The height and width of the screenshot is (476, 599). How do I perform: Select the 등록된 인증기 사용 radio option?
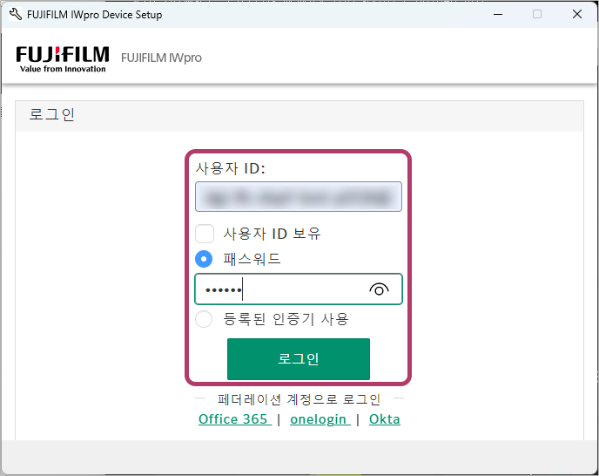tap(204, 319)
